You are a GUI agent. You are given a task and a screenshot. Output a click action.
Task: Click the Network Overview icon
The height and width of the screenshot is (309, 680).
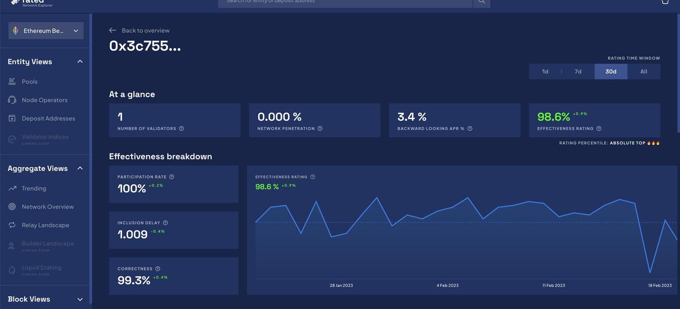click(x=12, y=207)
